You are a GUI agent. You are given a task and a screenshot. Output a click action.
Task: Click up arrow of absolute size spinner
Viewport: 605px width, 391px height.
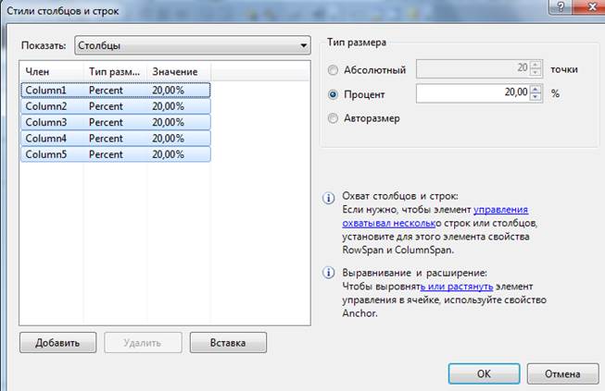pyautogui.click(x=536, y=65)
